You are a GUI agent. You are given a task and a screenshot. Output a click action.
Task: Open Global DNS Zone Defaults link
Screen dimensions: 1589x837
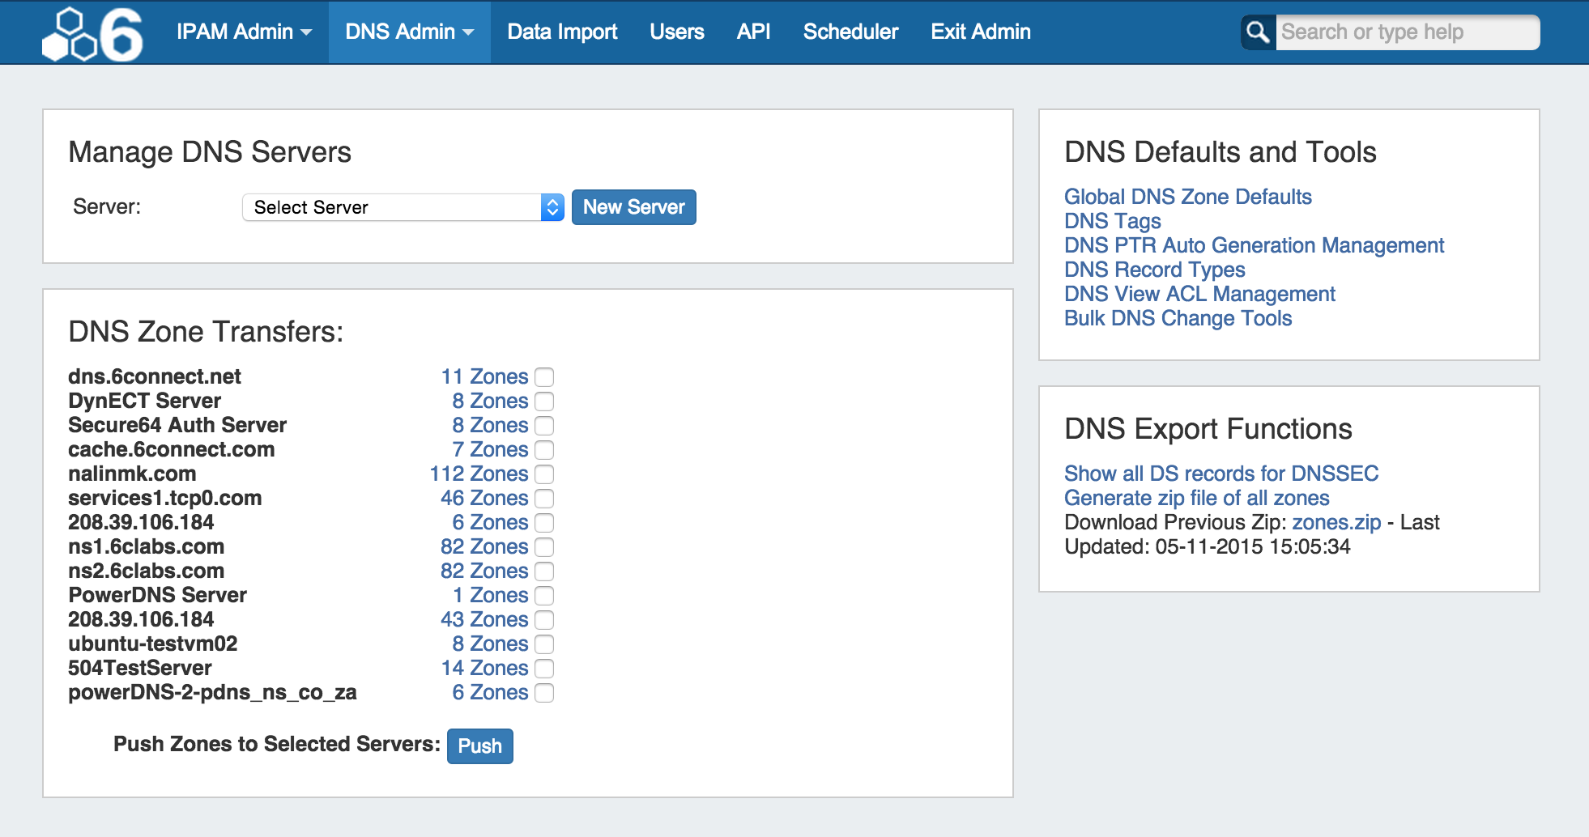click(1187, 197)
